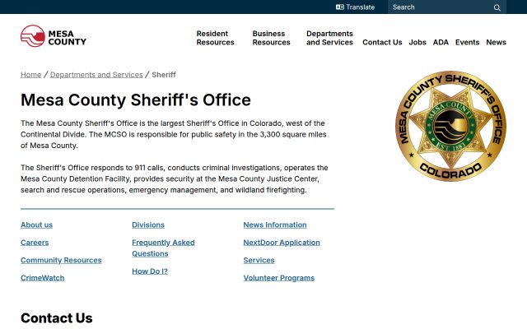527x329 pixels.
Task: Open the ADA nav item
Action: click(441, 42)
